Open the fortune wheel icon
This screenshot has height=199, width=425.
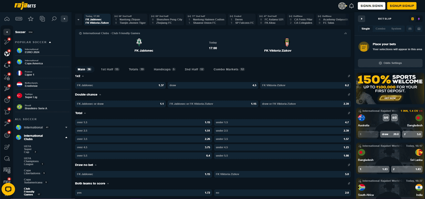click(x=342, y=6)
